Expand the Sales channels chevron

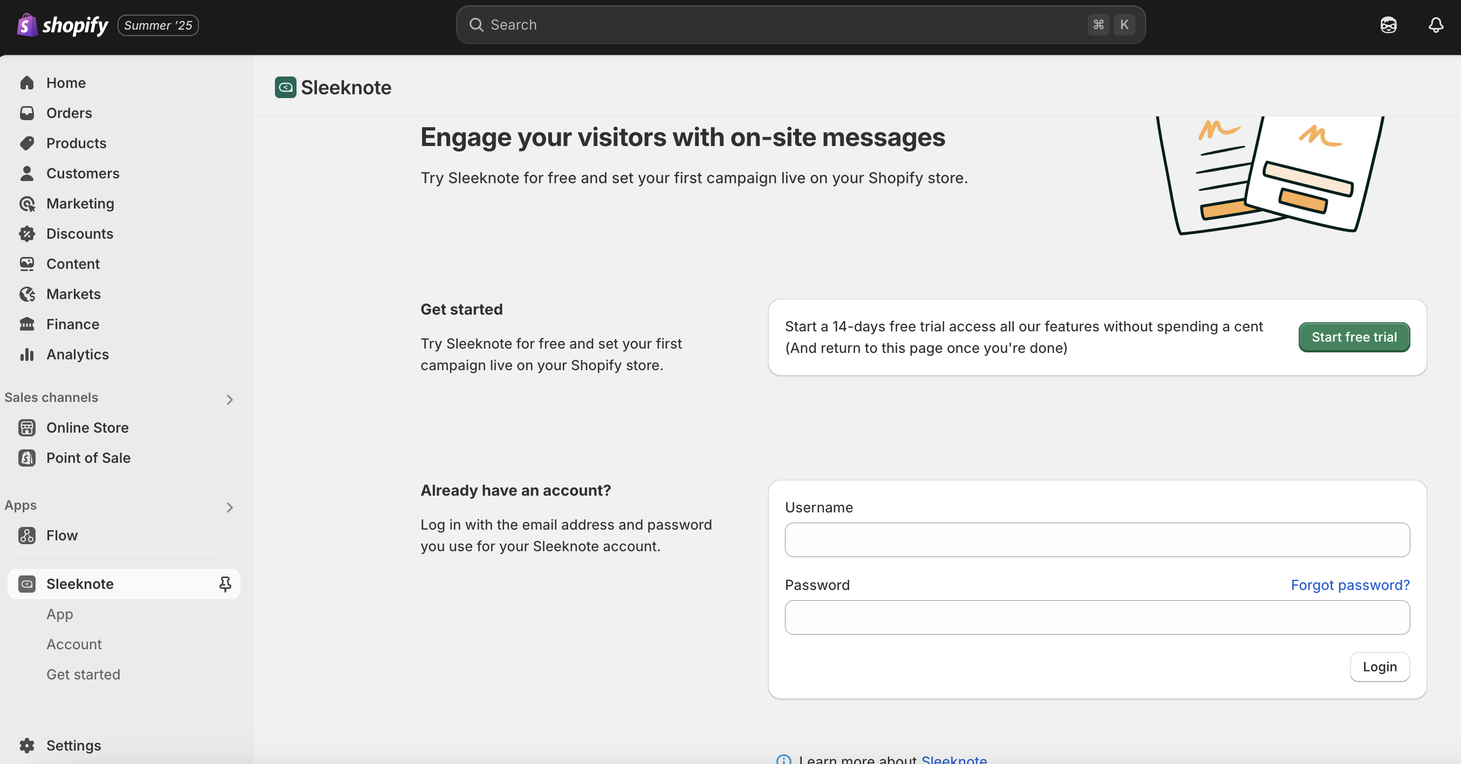coord(230,400)
